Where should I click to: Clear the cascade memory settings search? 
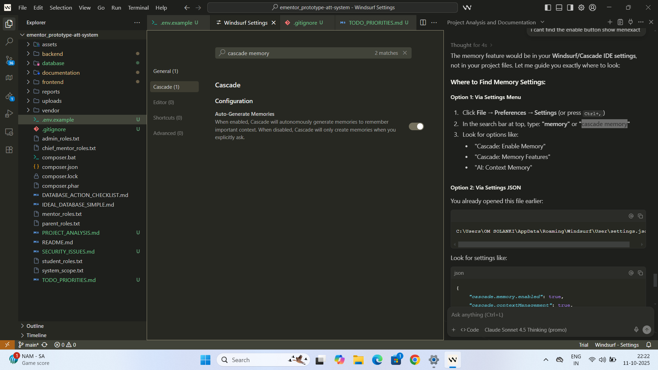pos(405,53)
